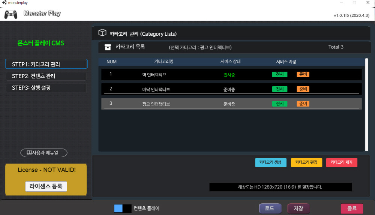
Task: Click 카타고리 제거 remove button
Action: point(342,162)
